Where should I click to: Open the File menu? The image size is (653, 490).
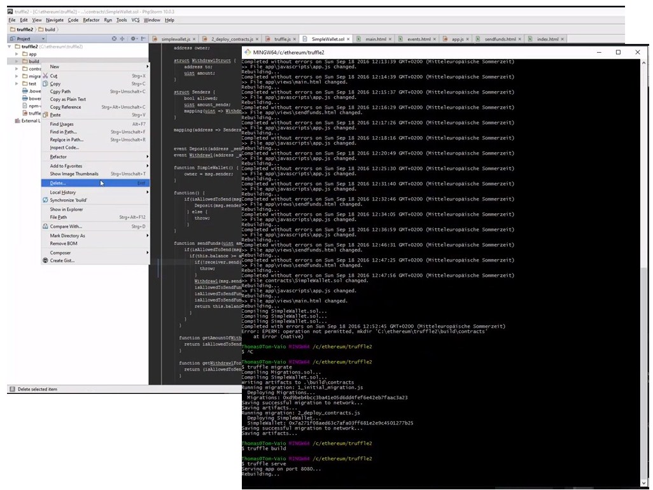click(x=11, y=20)
